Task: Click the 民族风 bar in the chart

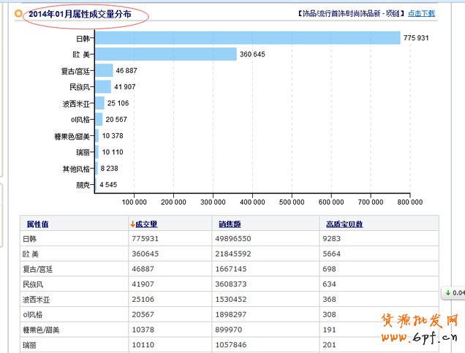Action: pyautogui.click(x=103, y=87)
